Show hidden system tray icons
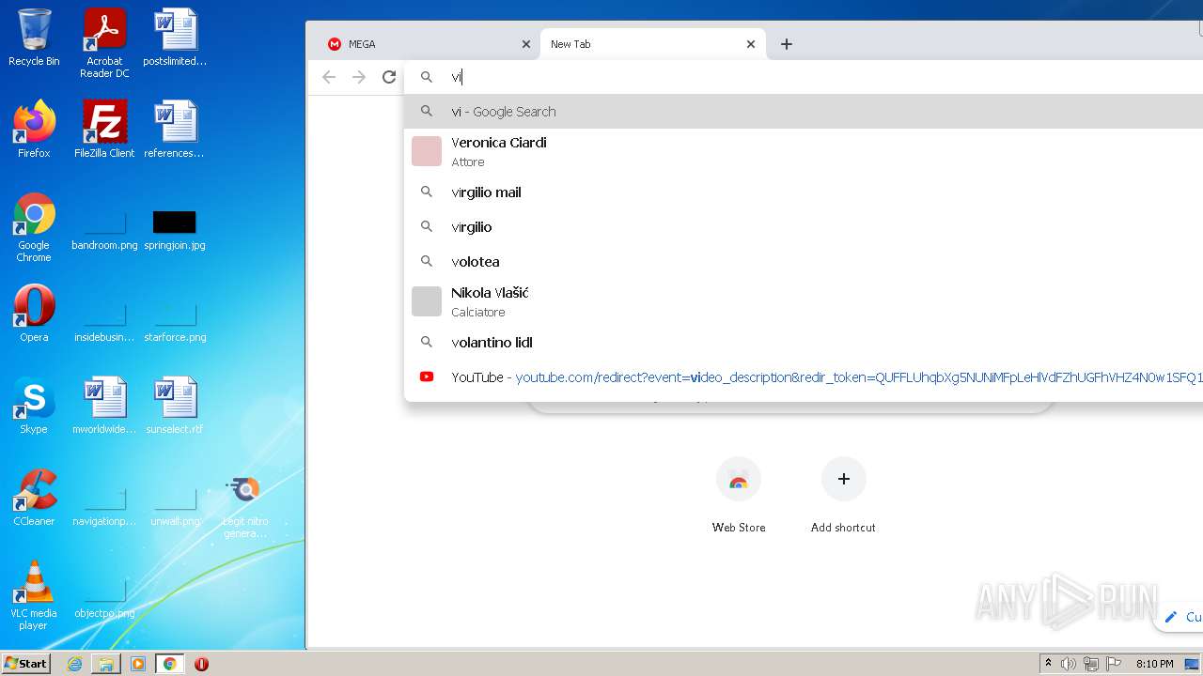The width and height of the screenshot is (1203, 676). 1048,664
